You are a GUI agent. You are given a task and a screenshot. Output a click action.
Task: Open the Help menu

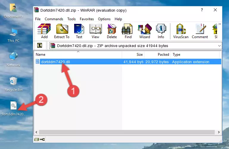click(118, 19)
